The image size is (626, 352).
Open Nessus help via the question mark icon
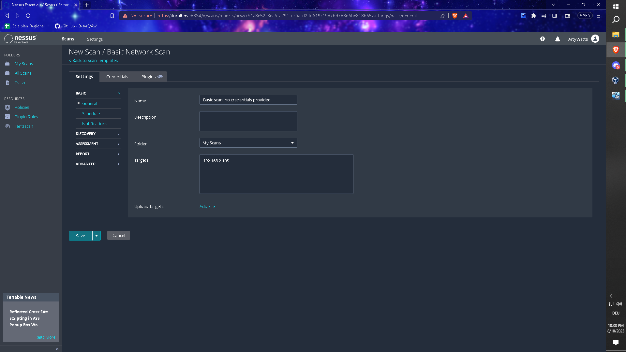click(543, 39)
